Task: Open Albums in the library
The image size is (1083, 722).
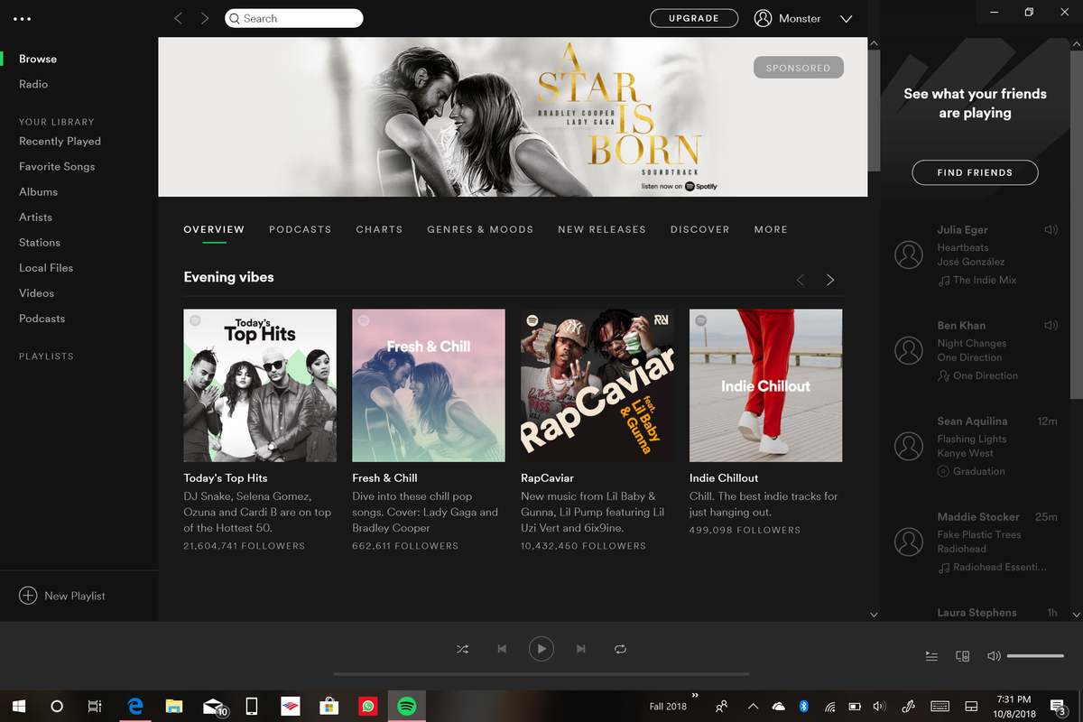Action: point(38,192)
